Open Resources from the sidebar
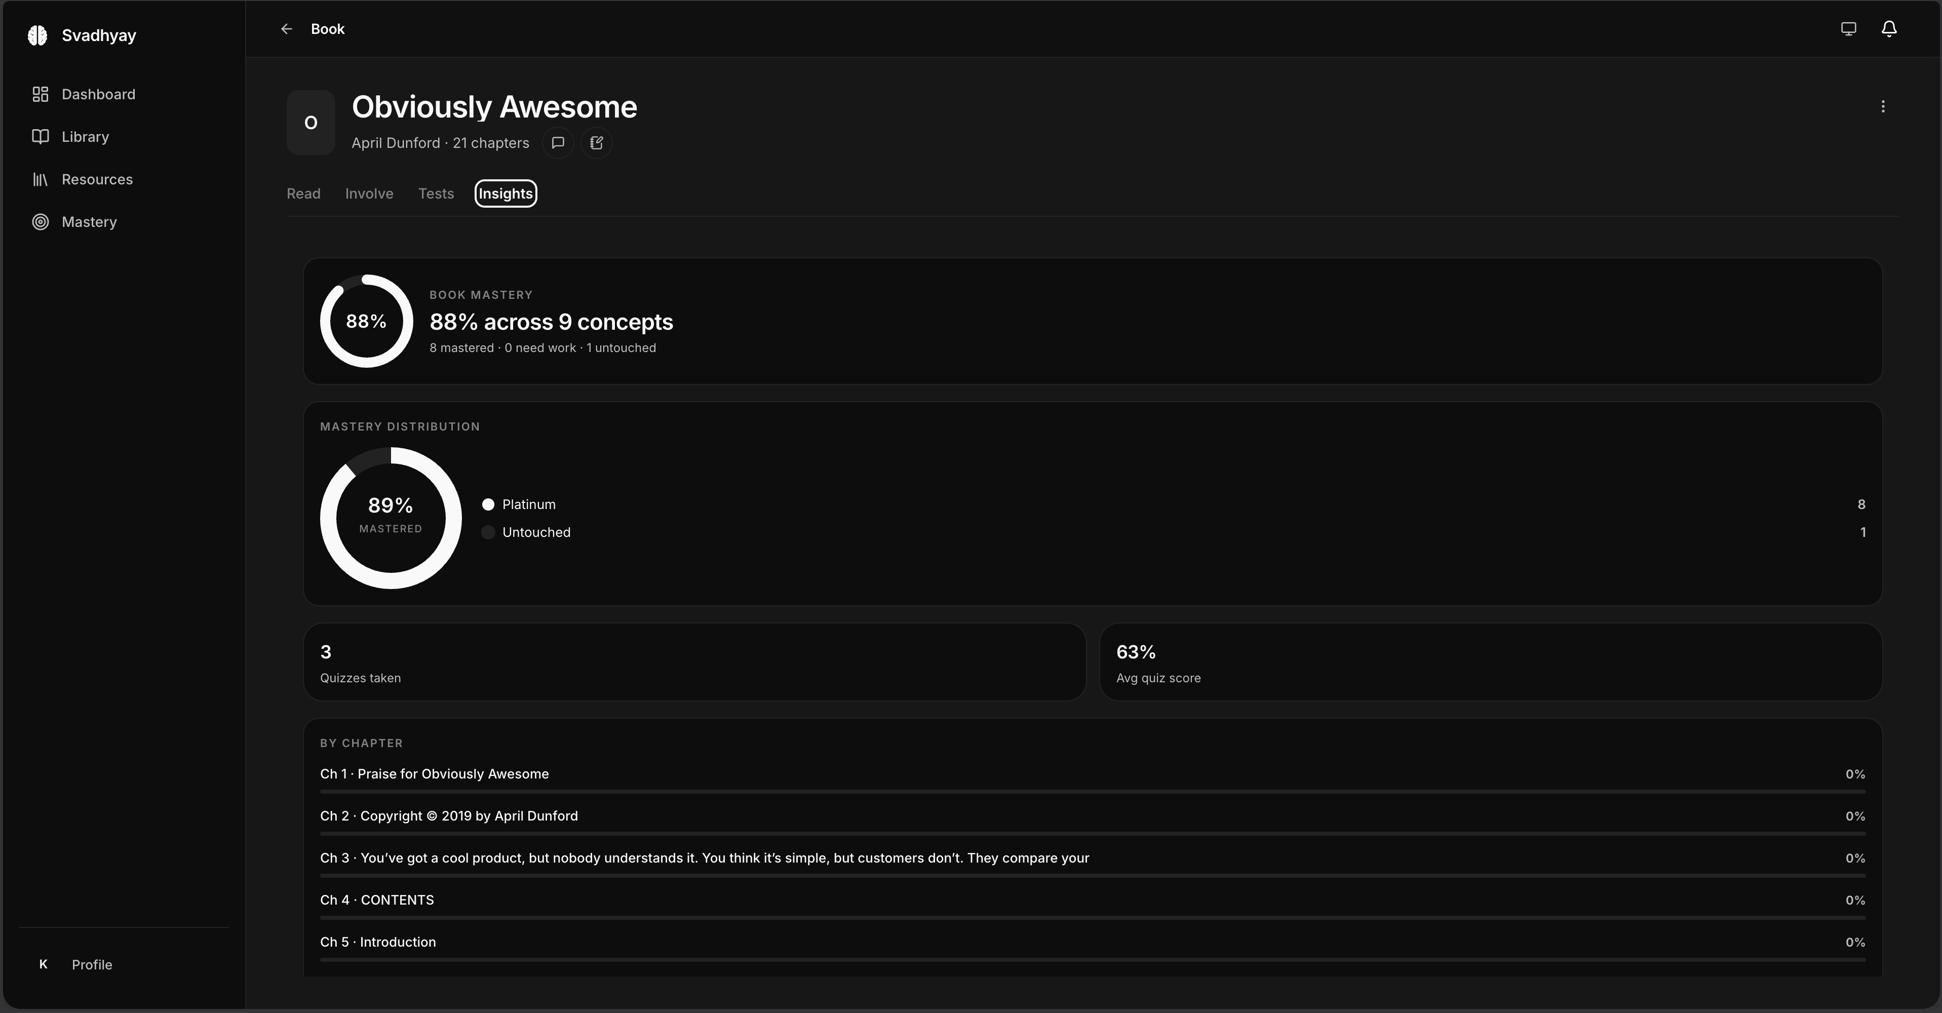 click(97, 179)
